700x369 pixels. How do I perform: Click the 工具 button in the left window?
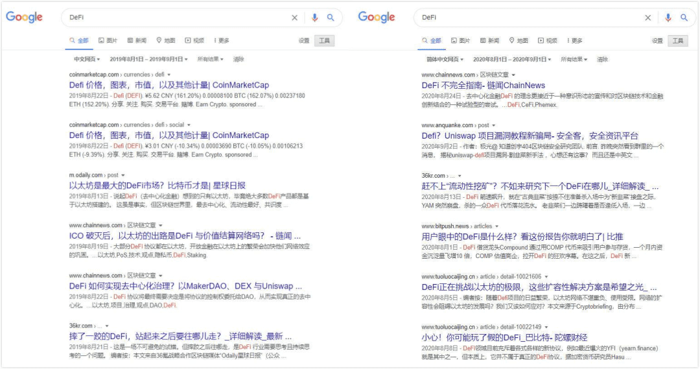[325, 41]
